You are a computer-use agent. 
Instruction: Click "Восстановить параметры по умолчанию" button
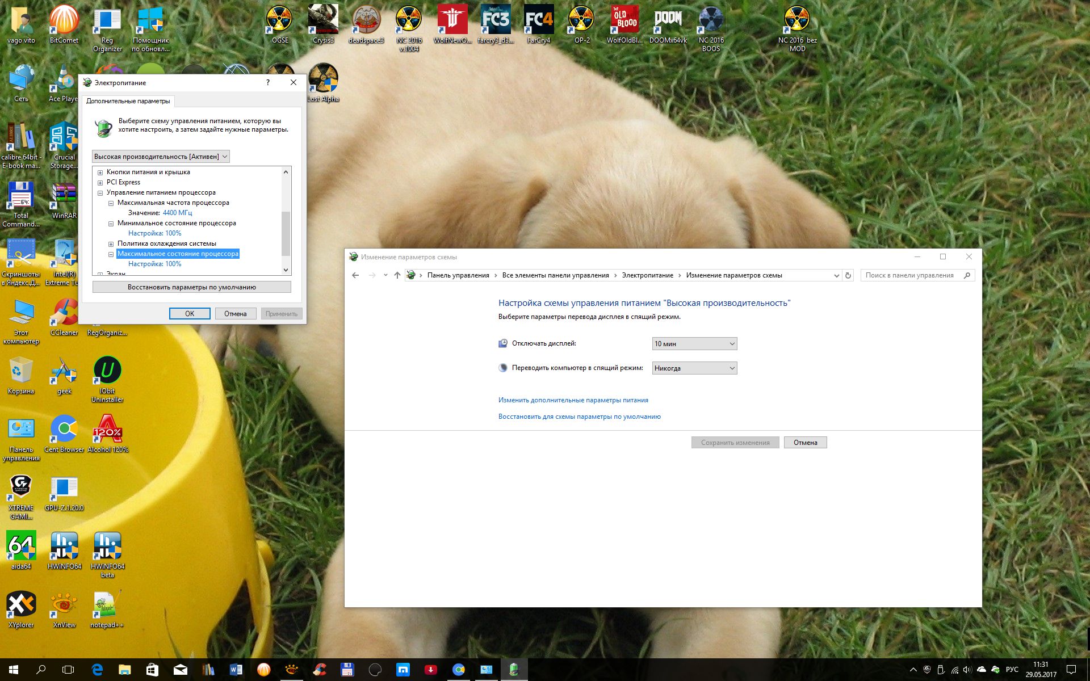[x=191, y=287]
